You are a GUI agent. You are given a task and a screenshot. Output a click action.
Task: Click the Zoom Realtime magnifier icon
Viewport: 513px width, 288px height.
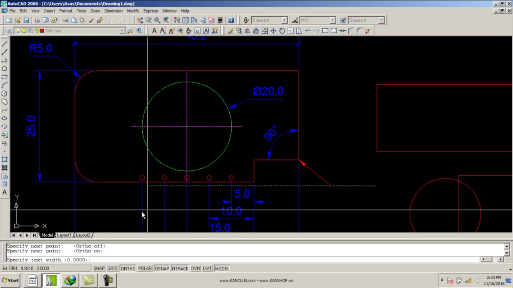[x=149, y=20]
